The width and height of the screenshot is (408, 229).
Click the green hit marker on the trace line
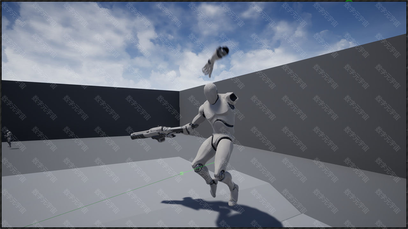click(x=182, y=173)
